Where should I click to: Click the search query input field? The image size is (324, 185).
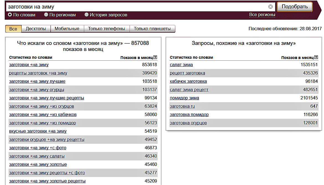point(136,7)
